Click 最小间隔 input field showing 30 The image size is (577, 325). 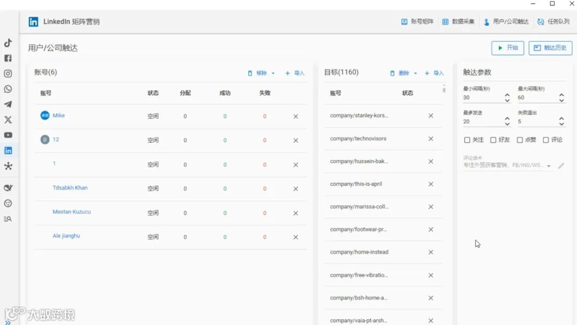[x=483, y=97]
